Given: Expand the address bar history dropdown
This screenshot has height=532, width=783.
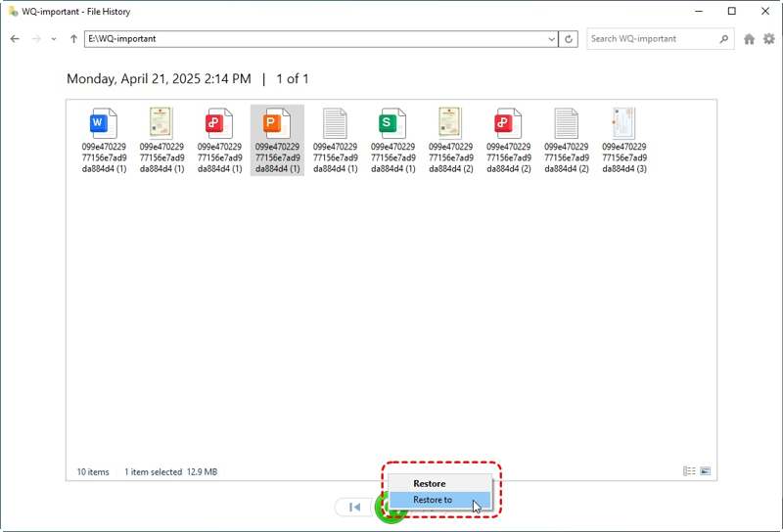Looking at the screenshot, I should 551,39.
